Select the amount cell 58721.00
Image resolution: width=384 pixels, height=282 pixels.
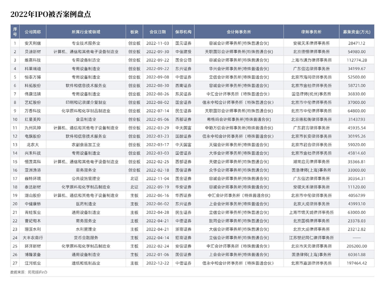point(357,86)
